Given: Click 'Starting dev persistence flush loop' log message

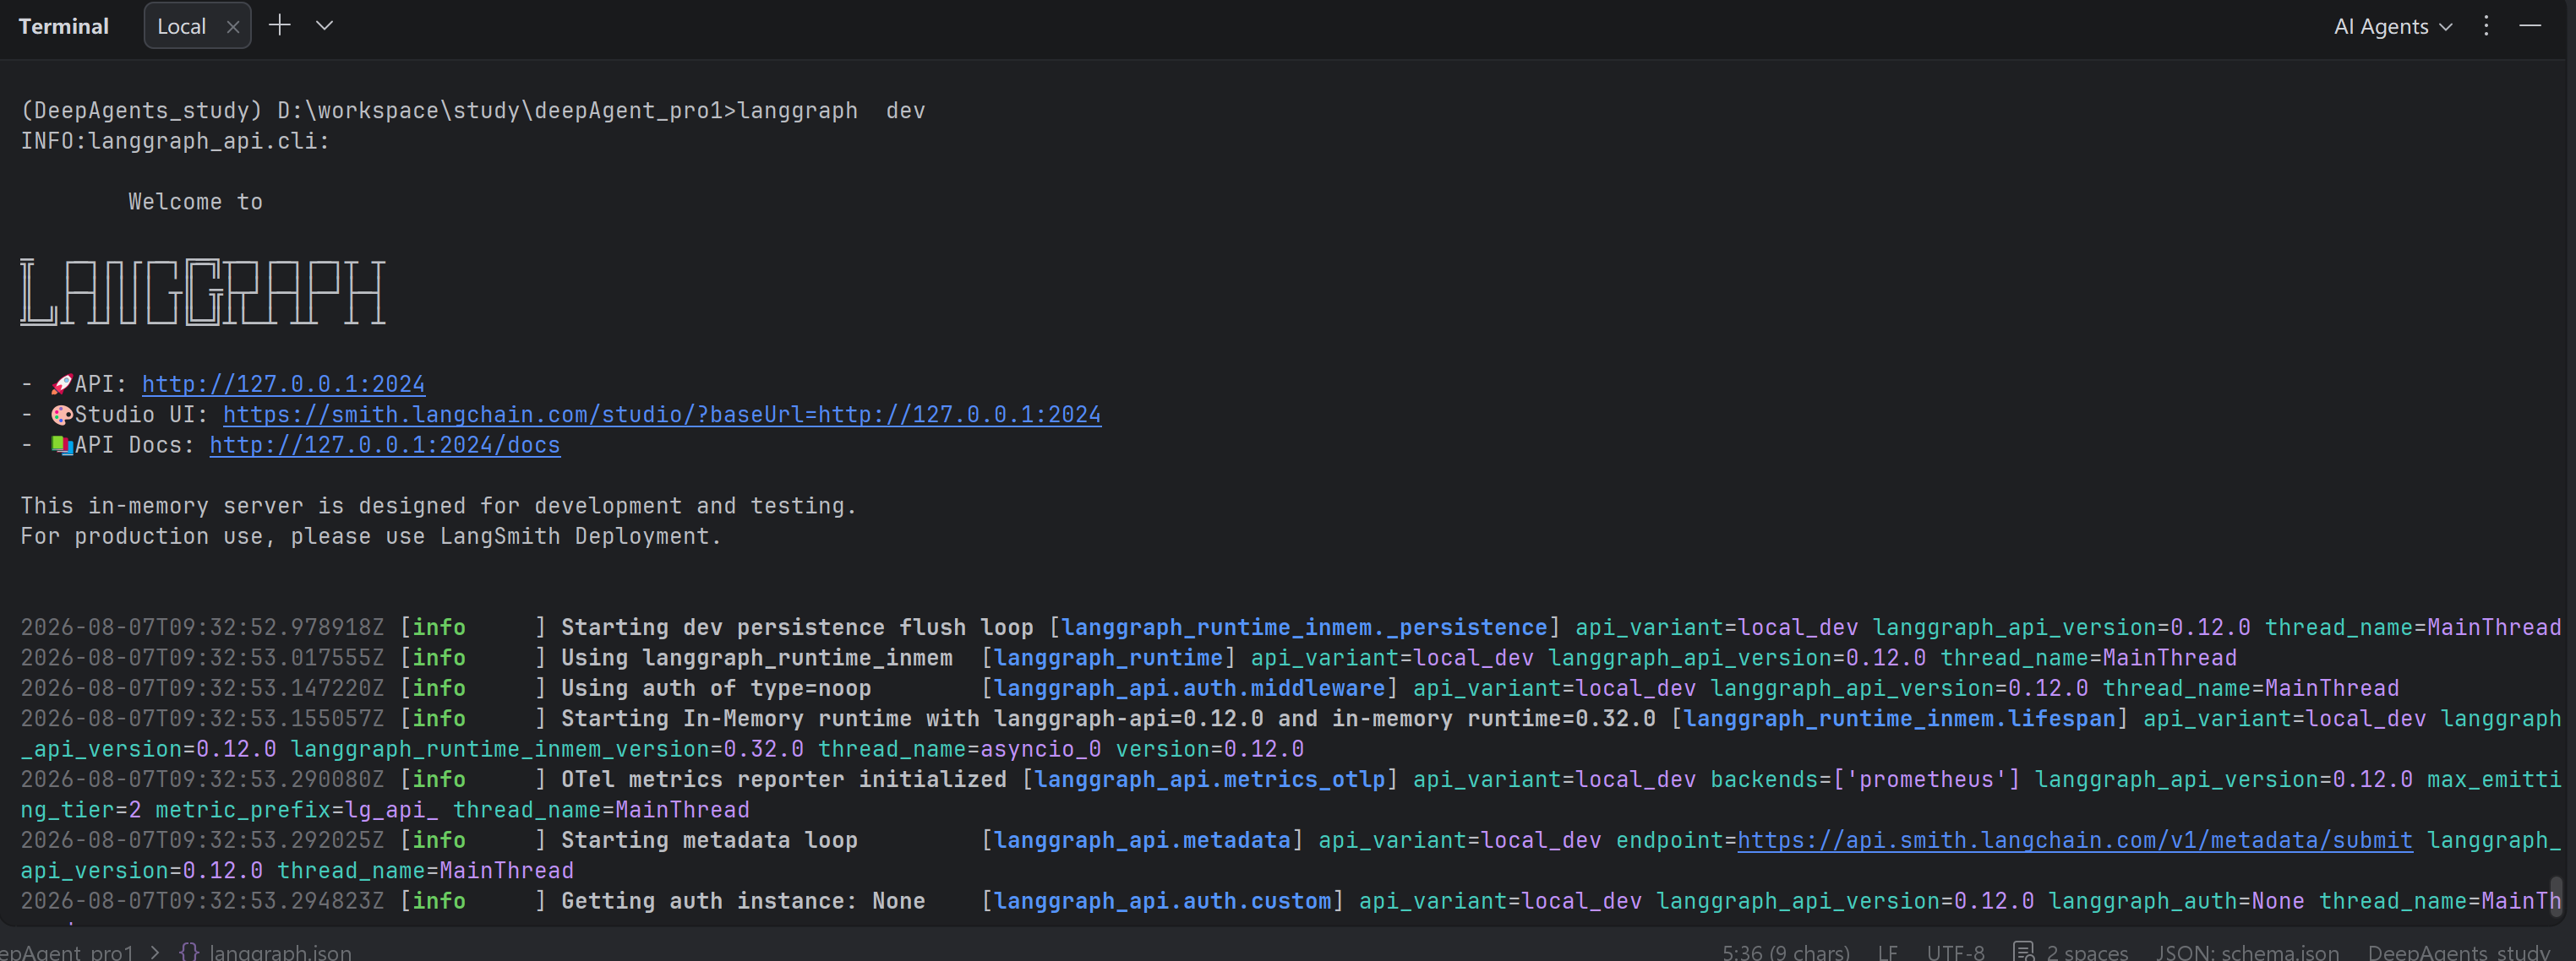Looking at the screenshot, I should point(797,627).
